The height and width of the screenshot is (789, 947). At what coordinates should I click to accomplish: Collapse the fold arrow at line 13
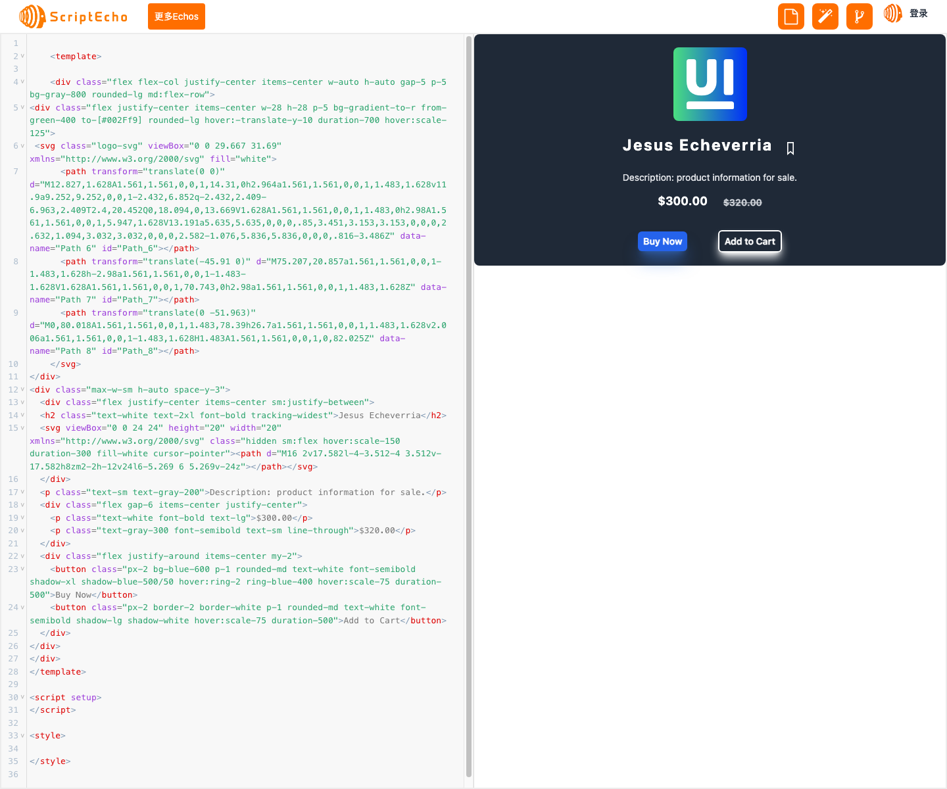coord(22,402)
